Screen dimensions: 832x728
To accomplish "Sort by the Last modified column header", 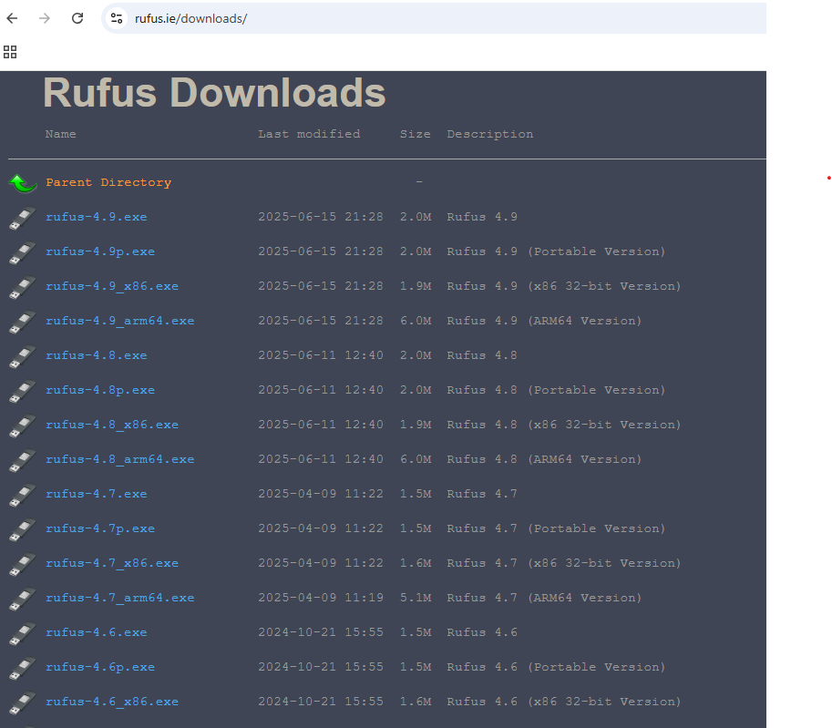I will pyautogui.click(x=308, y=134).
